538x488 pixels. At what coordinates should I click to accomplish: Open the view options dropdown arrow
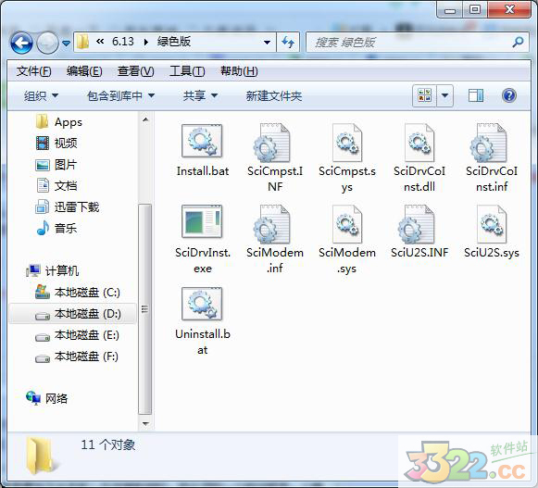click(444, 95)
